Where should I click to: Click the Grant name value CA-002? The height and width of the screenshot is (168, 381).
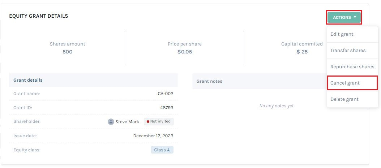tap(166, 94)
